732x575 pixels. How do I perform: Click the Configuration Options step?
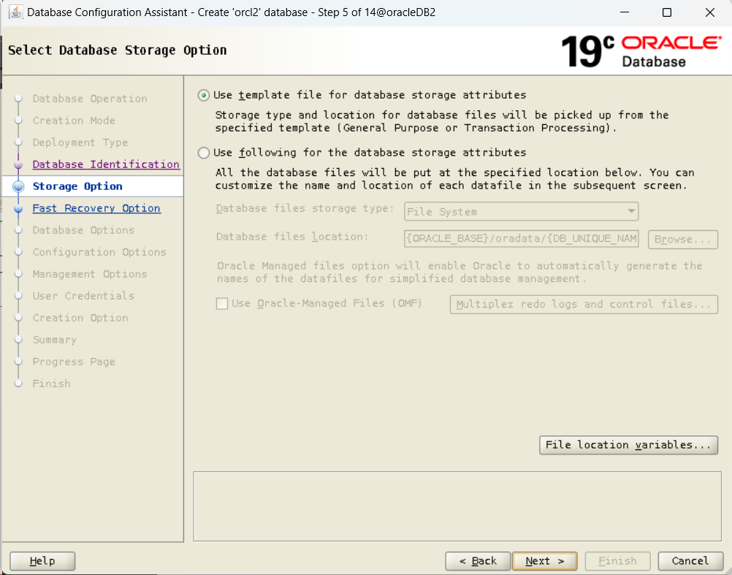pos(99,252)
